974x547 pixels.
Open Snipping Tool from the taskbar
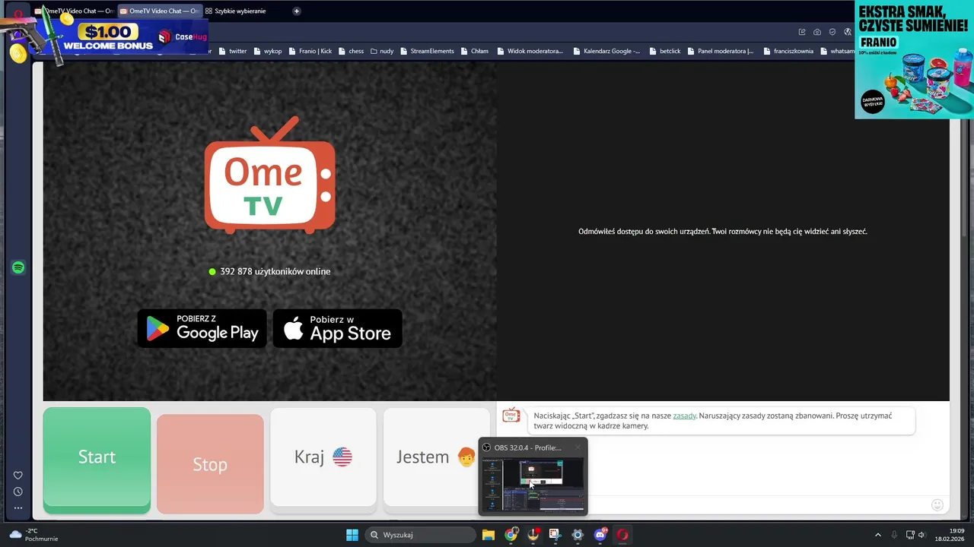(555, 535)
